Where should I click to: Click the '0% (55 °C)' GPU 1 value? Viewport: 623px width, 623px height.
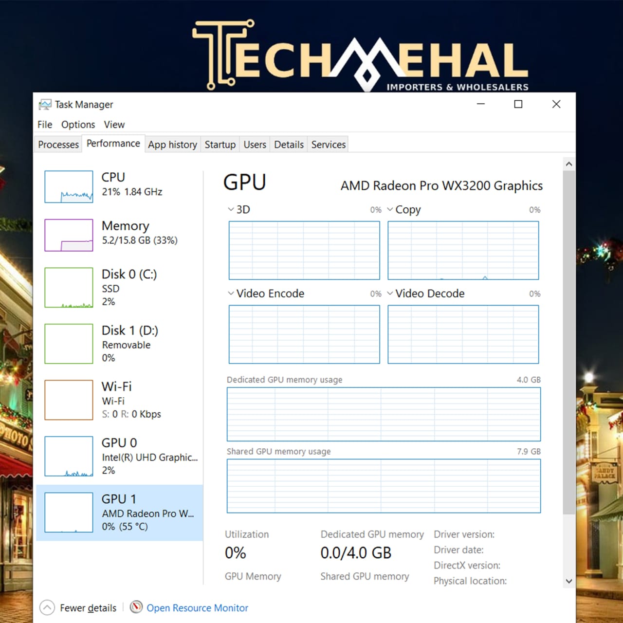(125, 527)
